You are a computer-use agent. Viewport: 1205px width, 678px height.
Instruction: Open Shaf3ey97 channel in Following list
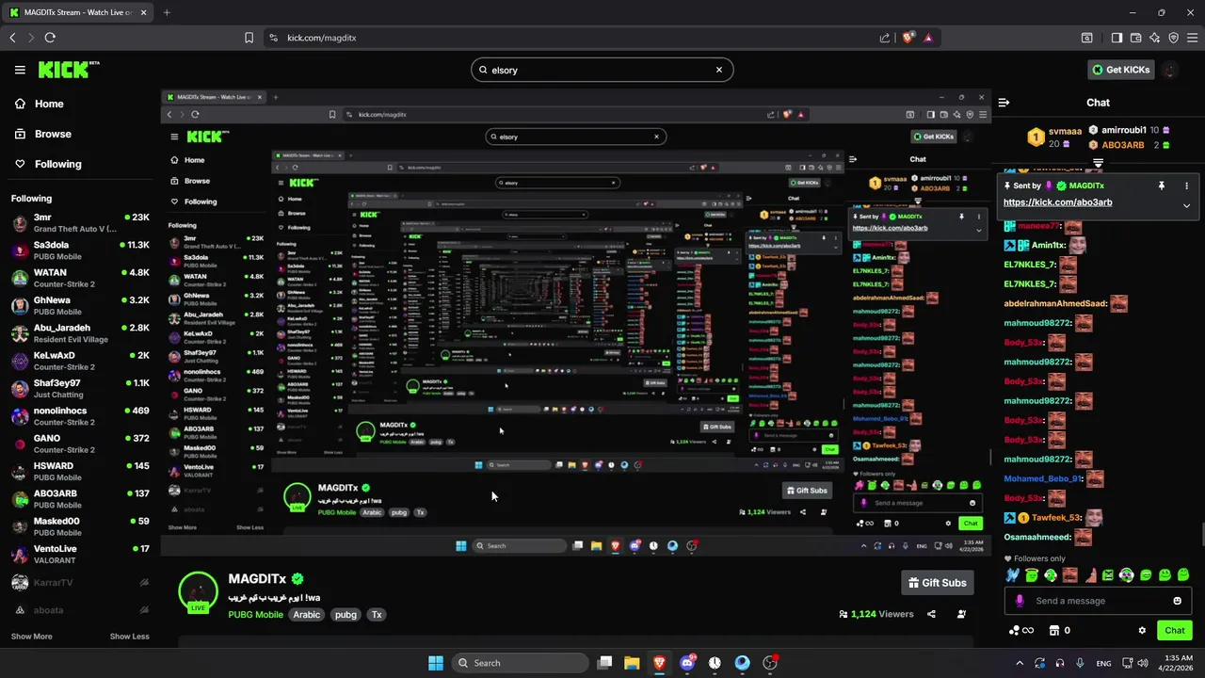(80, 388)
